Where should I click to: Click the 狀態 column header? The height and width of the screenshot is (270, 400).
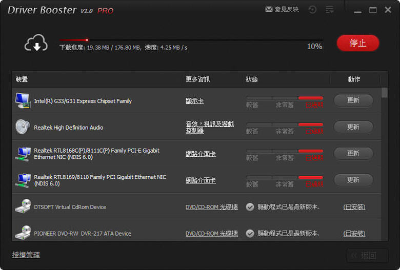(252, 79)
